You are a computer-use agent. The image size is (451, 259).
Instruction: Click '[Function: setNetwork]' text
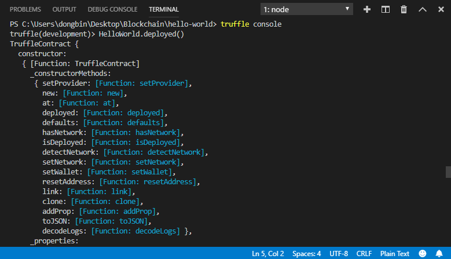point(135,162)
